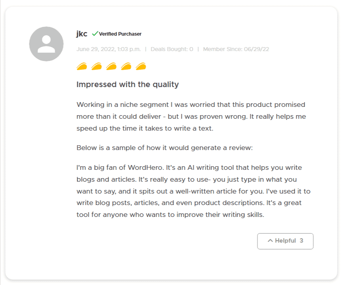Click the green verified checkmark icon
This screenshot has height=285, width=343.
click(95, 34)
